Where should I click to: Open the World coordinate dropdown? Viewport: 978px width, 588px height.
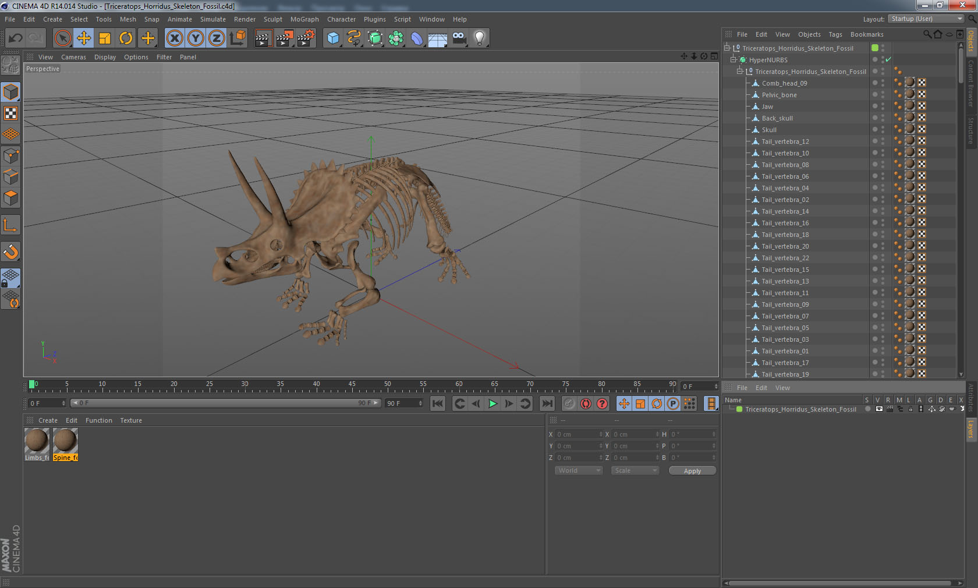579,470
